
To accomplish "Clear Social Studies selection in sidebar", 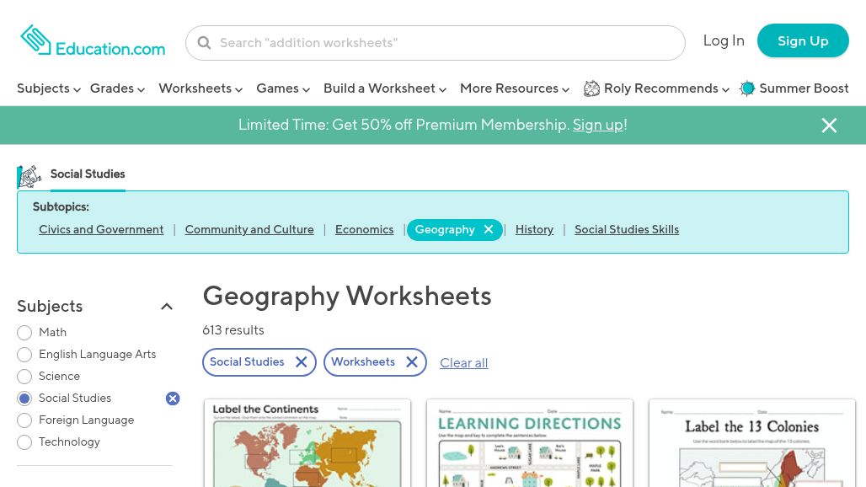I will pyautogui.click(x=173, y=398).
